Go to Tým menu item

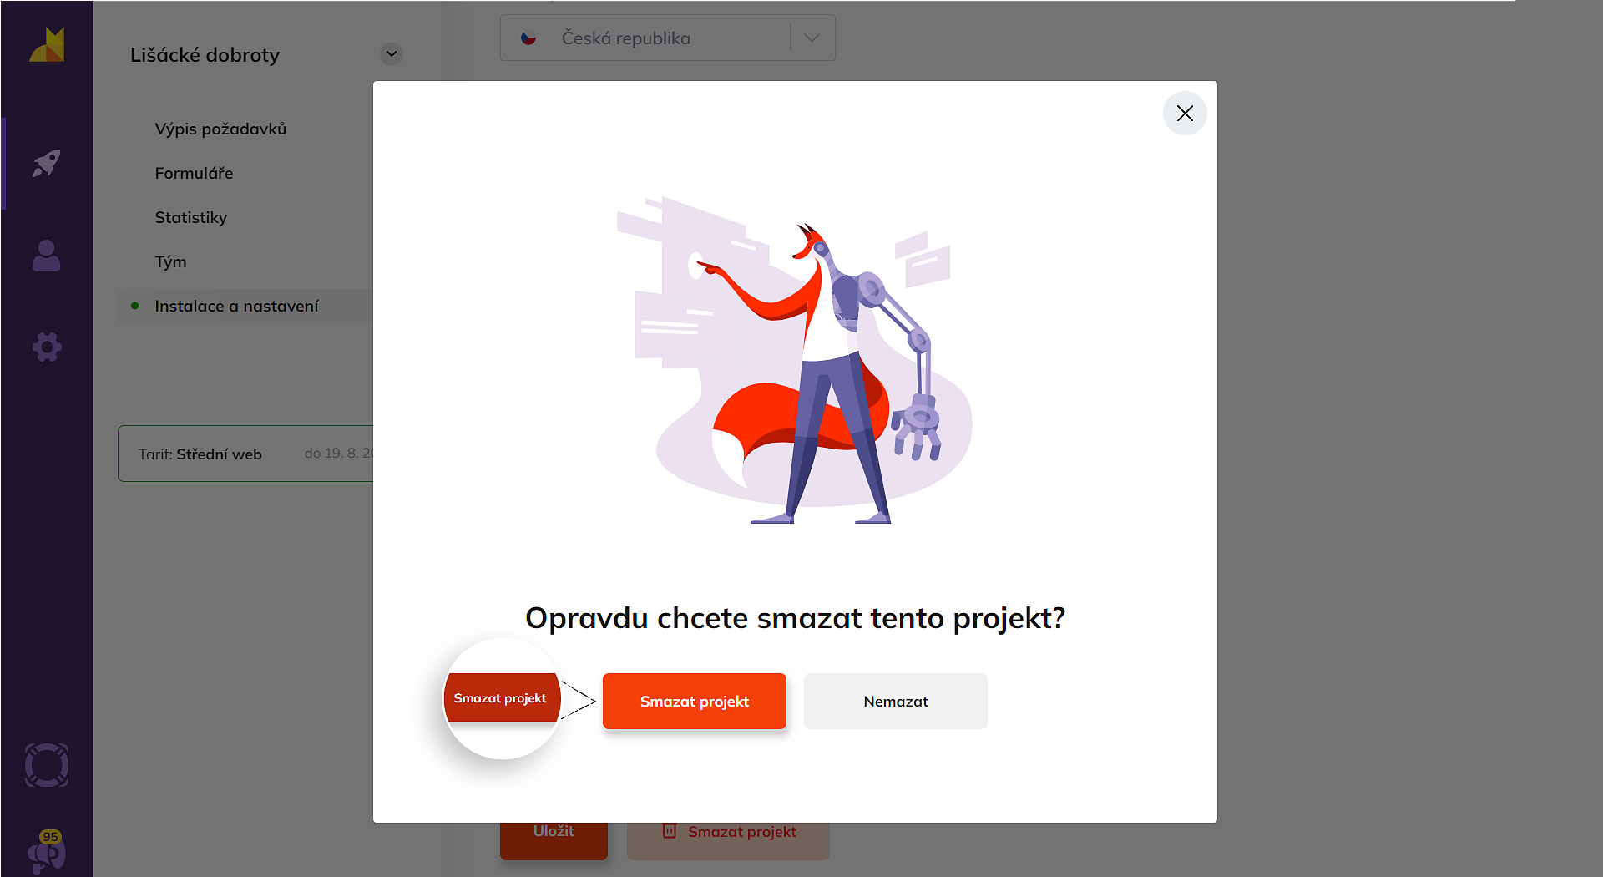pyautogui.click(x=170, y=261)
